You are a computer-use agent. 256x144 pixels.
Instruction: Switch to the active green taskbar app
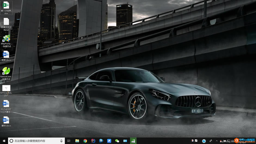(133, 141)
